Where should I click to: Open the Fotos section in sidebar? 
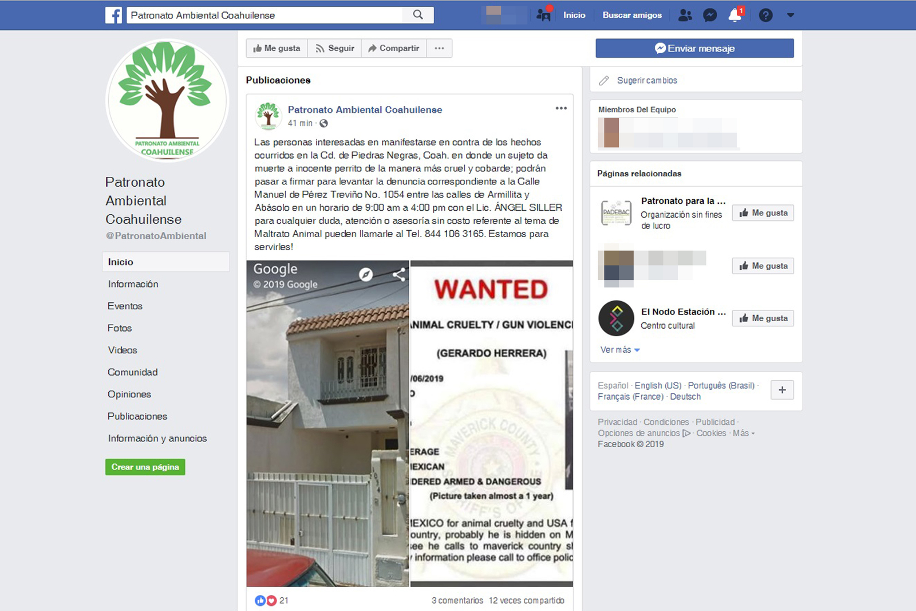(x=120, y=328)
